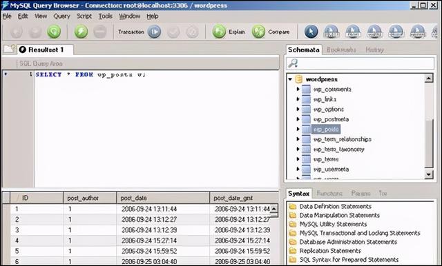Viewport: 442px width, 266px height.
Task: Expand the wp_usermeta table node
Action: [298, 169]
